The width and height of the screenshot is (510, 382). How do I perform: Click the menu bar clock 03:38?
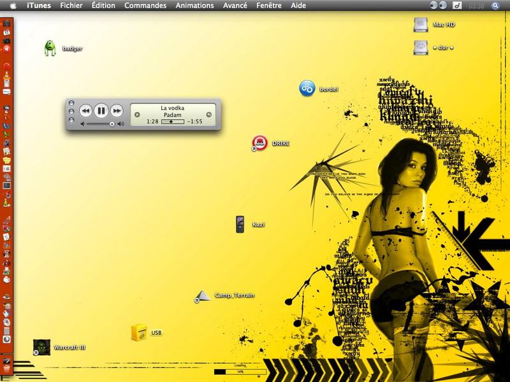pos(476,6)
